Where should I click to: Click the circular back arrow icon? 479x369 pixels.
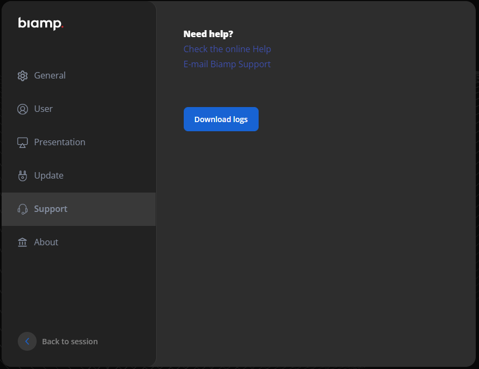coord(27,341)
